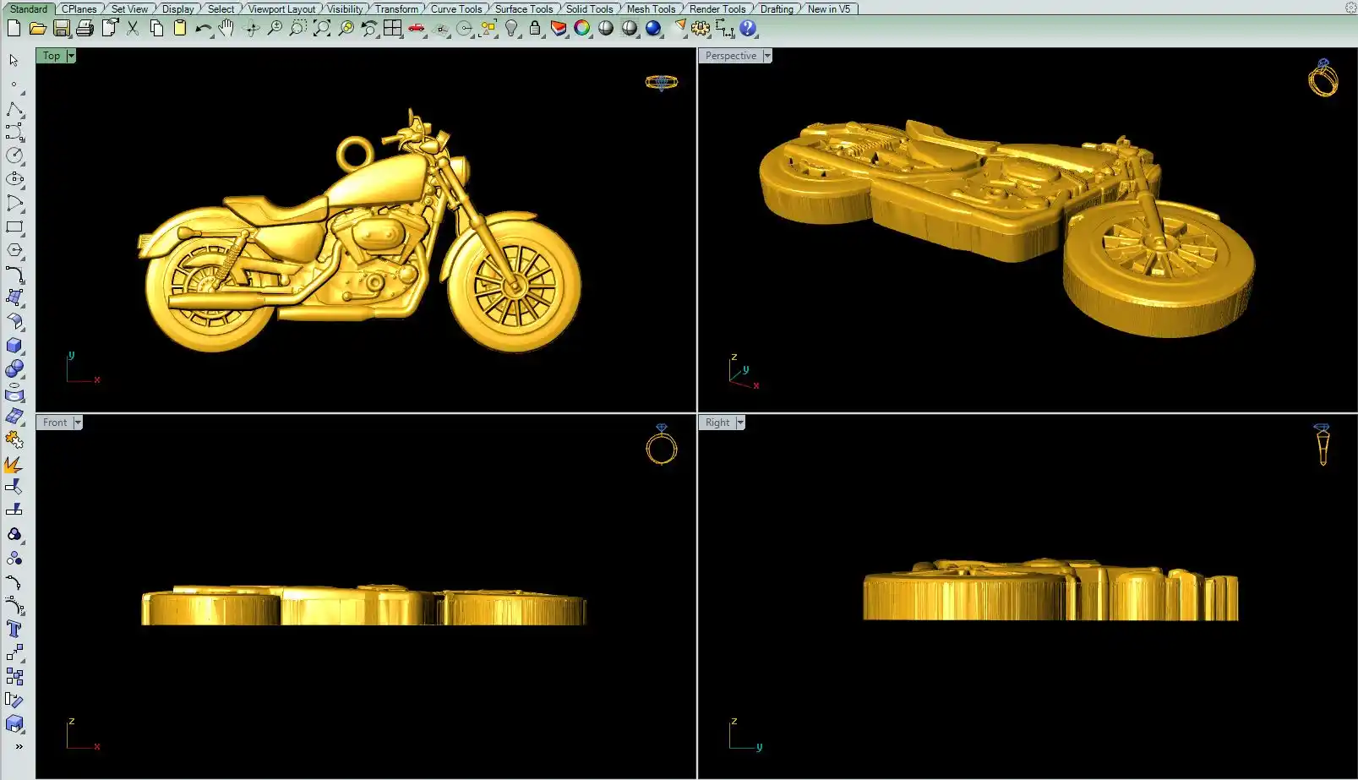Select the Polyline tool in left toolbar

click(14, 110)
